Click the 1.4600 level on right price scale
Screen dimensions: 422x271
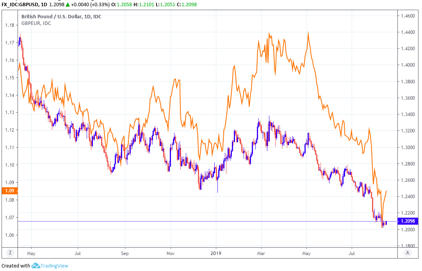(x=407, y=16)
